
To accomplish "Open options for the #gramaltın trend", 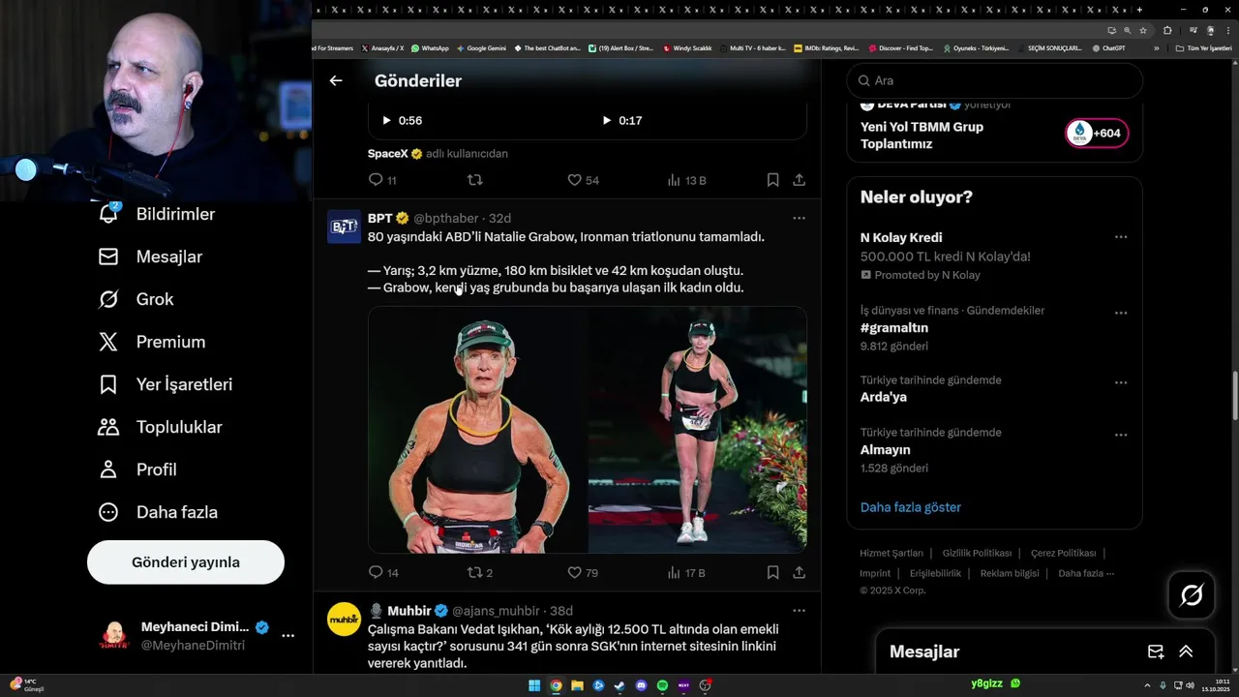I will click(1121, 314).
